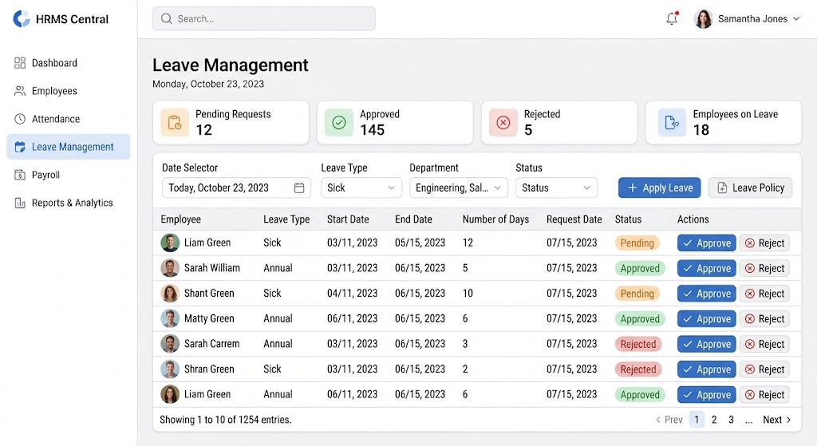
Task: Open the Department dropdown
Action: (x=459, y=188)
